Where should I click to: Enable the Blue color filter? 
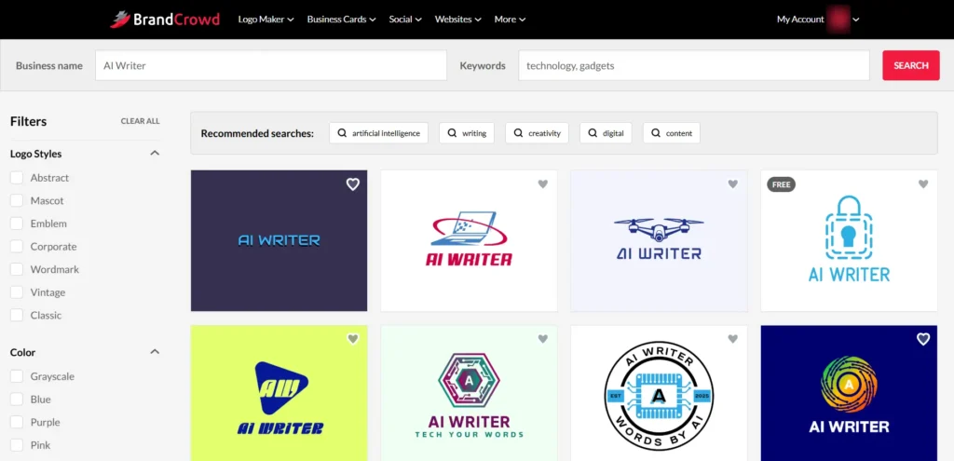(17, 399)
